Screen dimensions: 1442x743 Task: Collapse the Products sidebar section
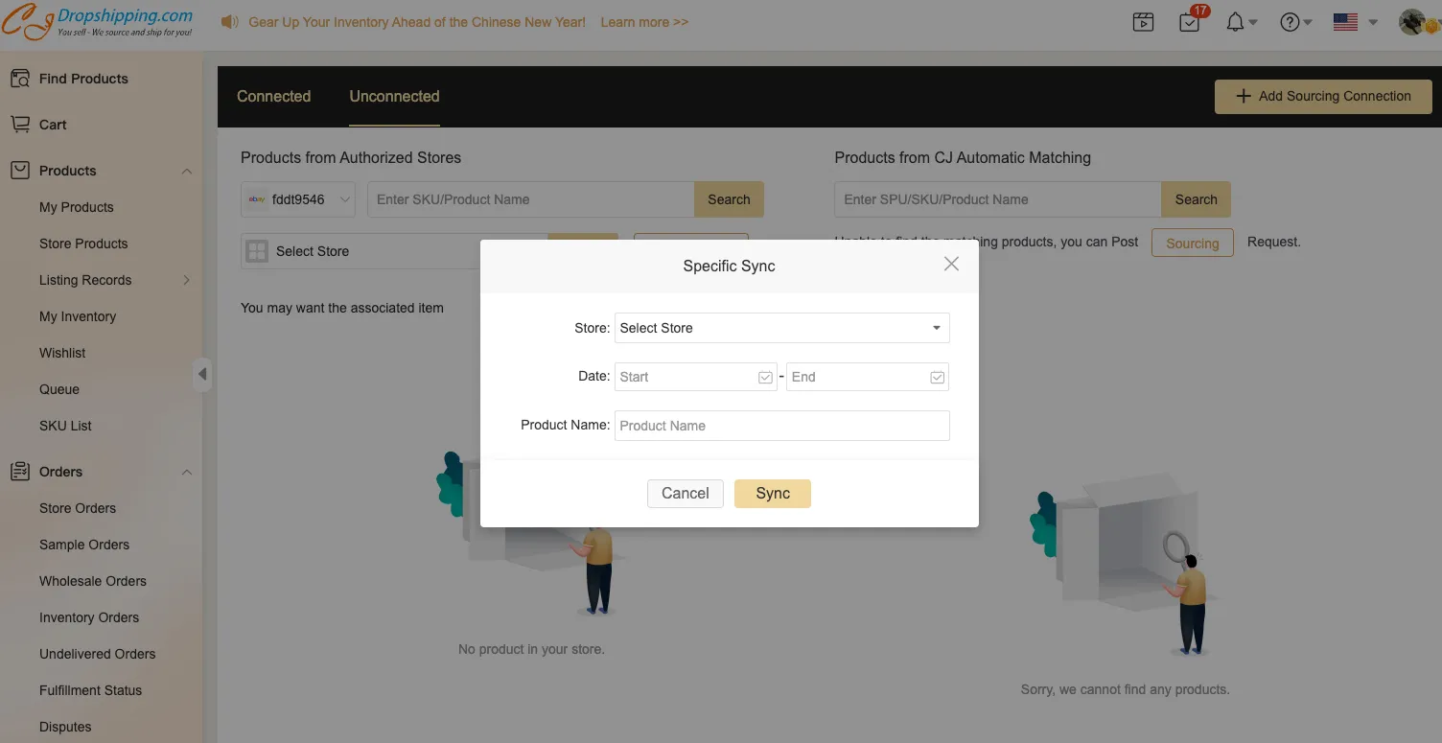[x=187, y=172]
